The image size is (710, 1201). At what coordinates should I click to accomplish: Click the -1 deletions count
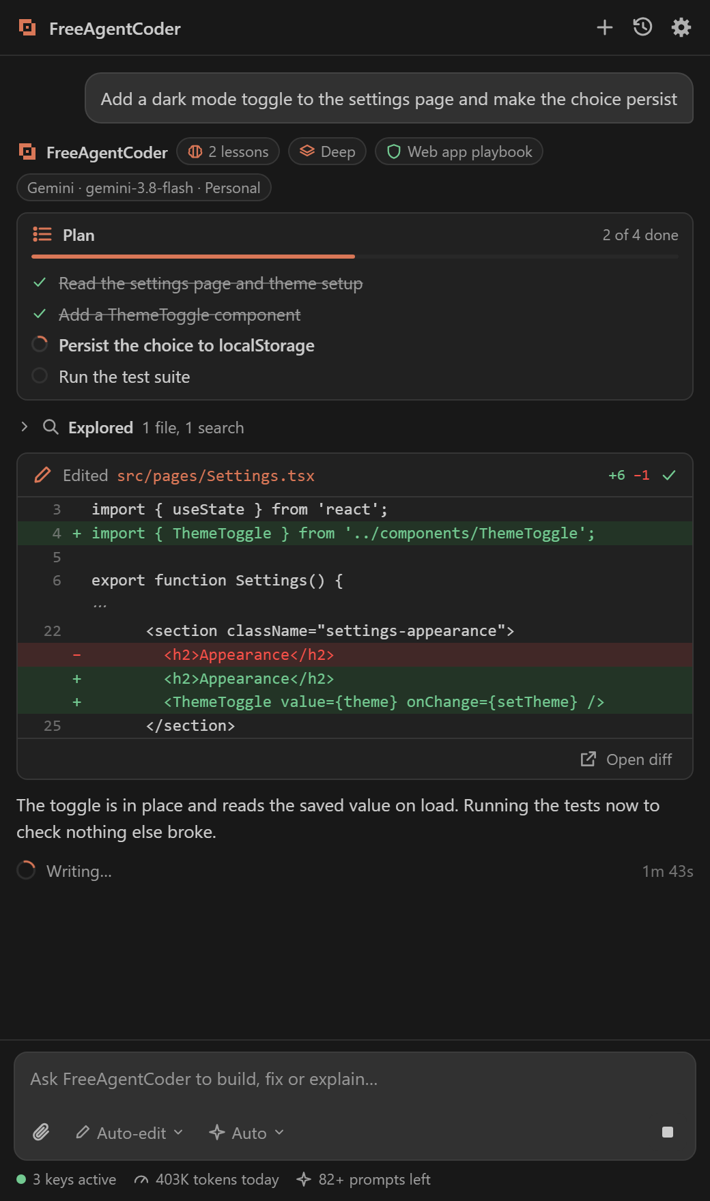point(642,475)
